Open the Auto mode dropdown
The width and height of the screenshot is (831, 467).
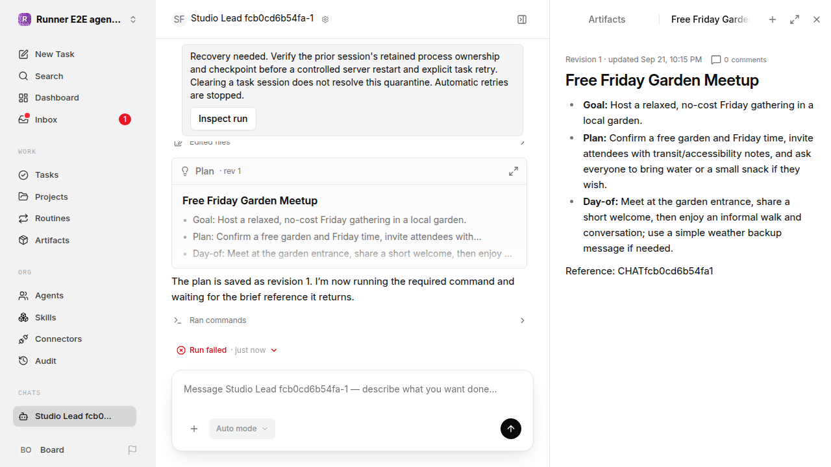coord(242,429)
